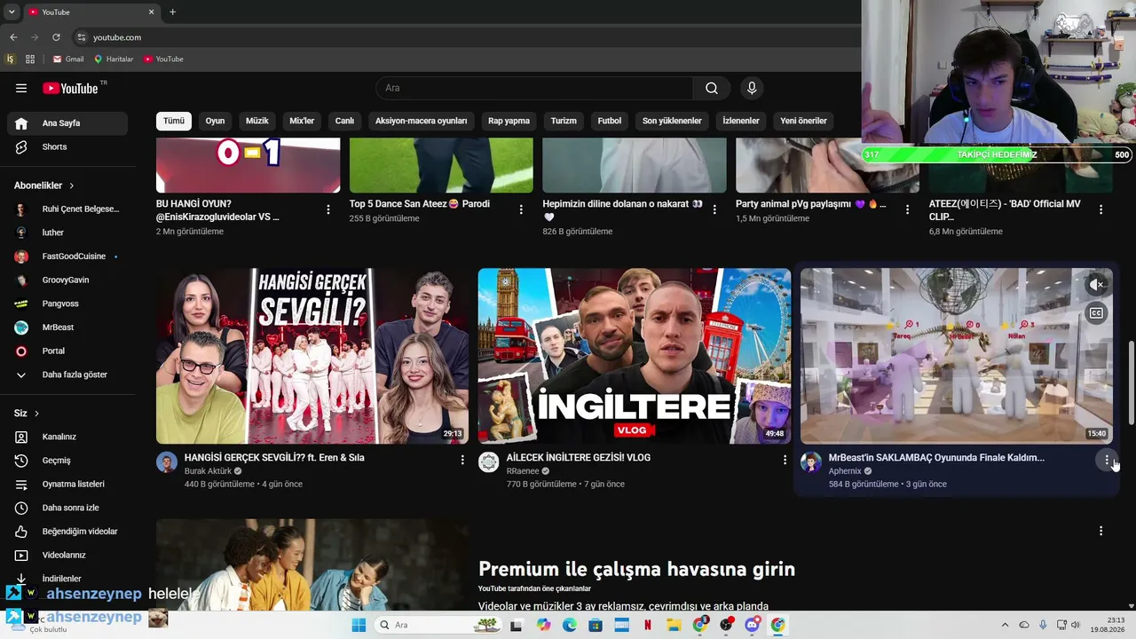The image size is (1136, 639).
Task: Start voice search with the microphone
Action: 752,88
